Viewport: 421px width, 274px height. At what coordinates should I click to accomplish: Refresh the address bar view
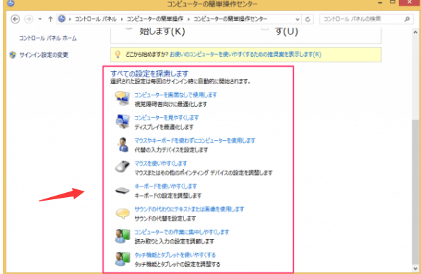pos(308,19)
